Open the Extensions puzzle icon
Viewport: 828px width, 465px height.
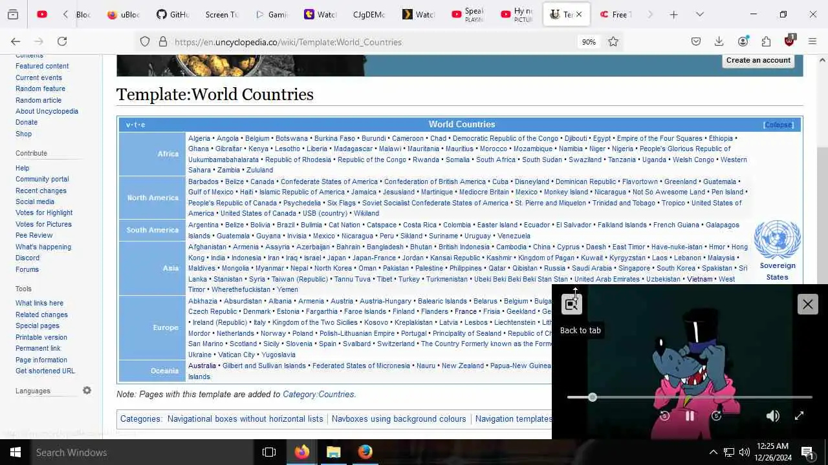click(x=766, y=41)
